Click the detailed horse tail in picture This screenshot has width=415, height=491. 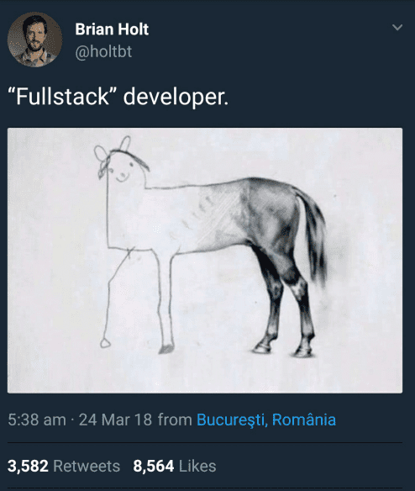click(314, 238)
